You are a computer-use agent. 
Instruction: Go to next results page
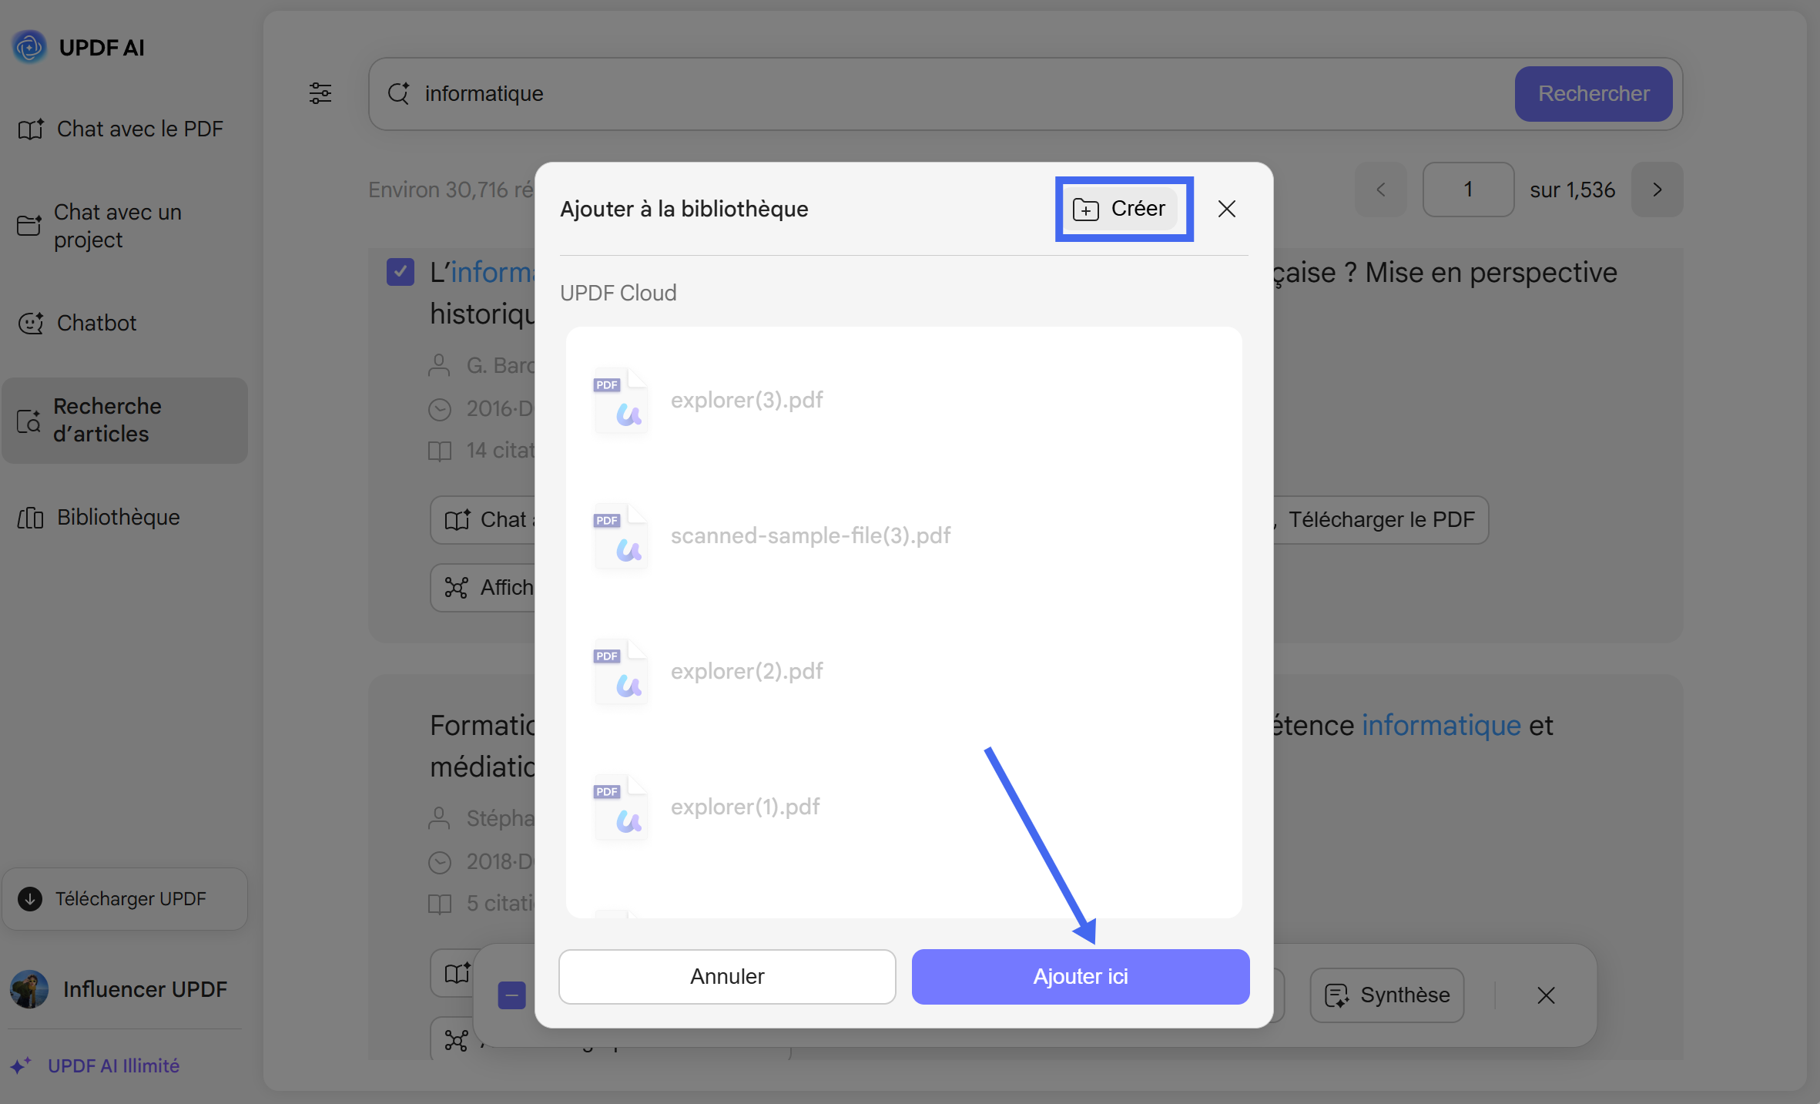coord(1657,190)
